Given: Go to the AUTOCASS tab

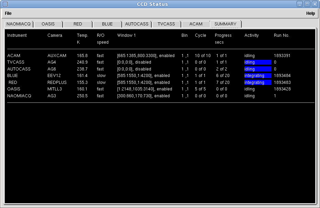Looking at the screenshot, I should 137,24.
